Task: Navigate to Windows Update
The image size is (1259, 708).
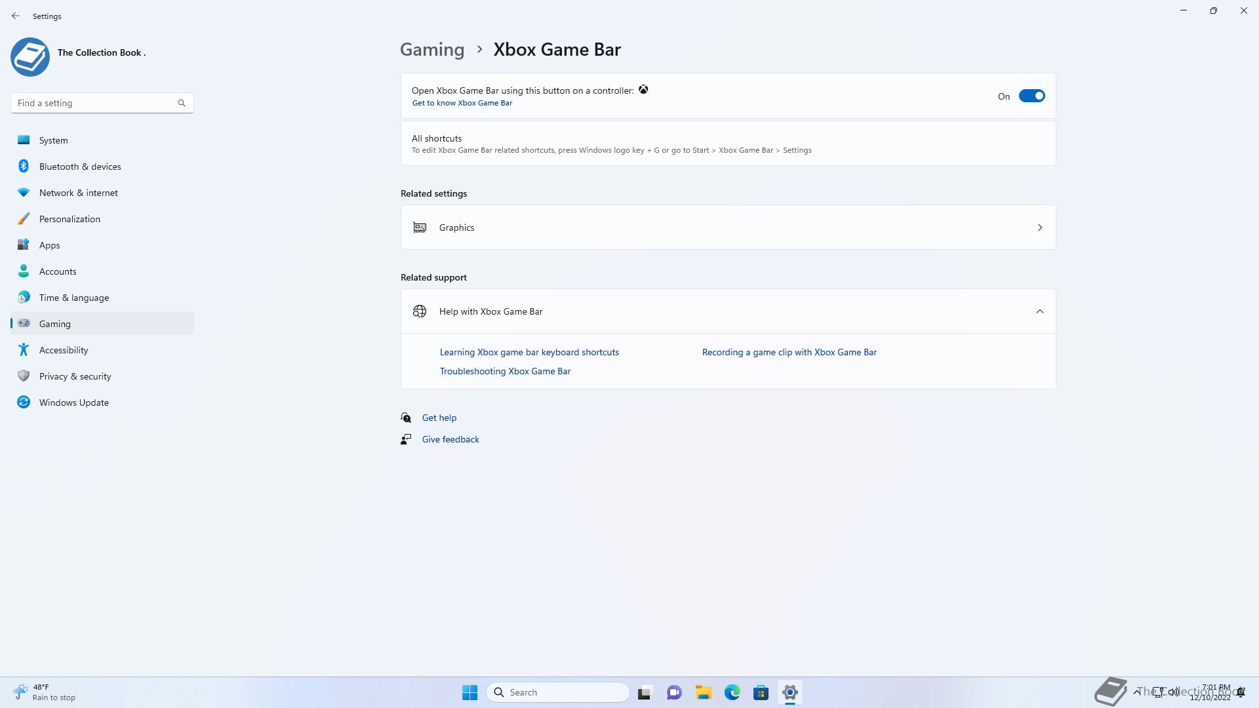Action: (102, 403)
